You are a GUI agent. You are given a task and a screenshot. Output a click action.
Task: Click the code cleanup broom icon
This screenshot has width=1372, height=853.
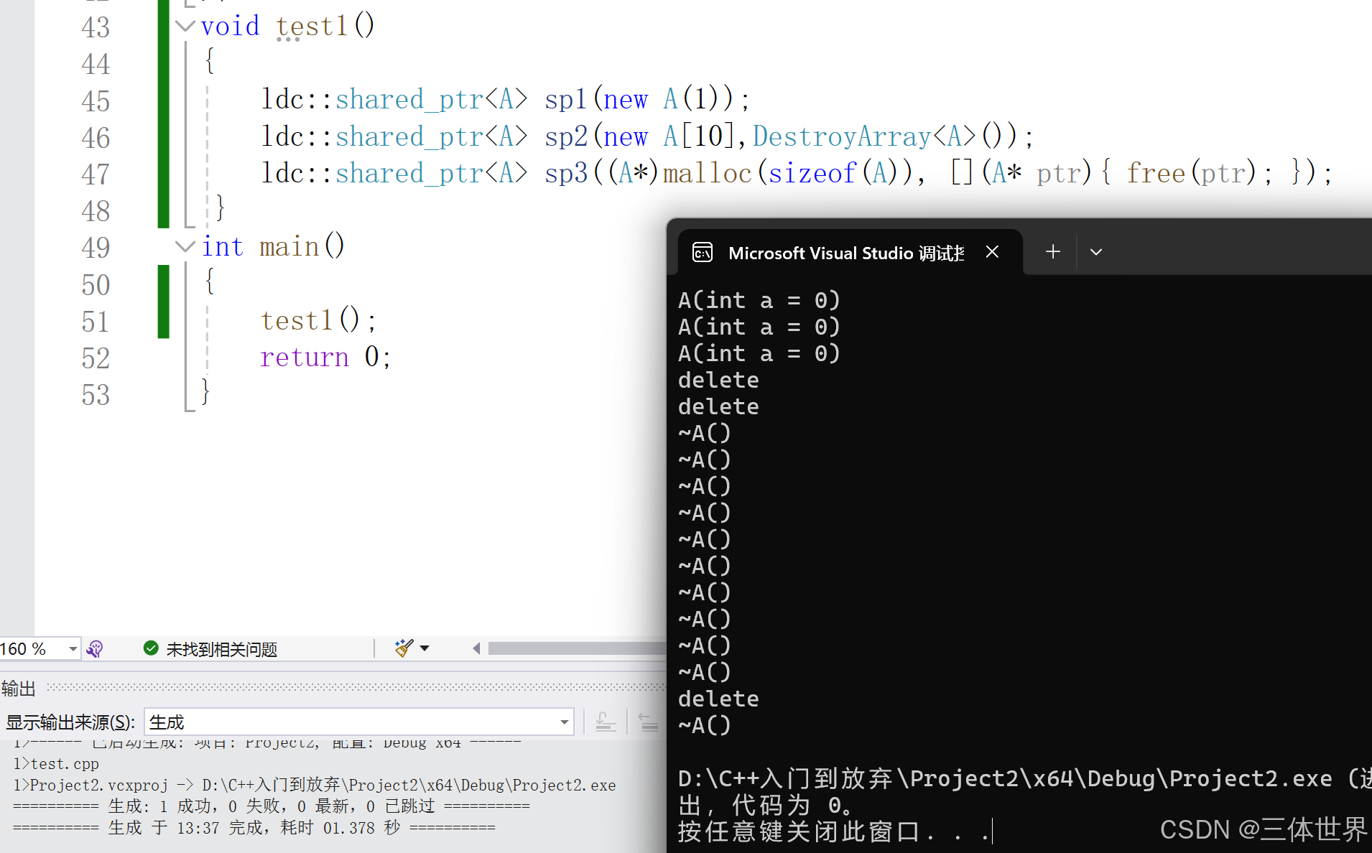[404, 648]
